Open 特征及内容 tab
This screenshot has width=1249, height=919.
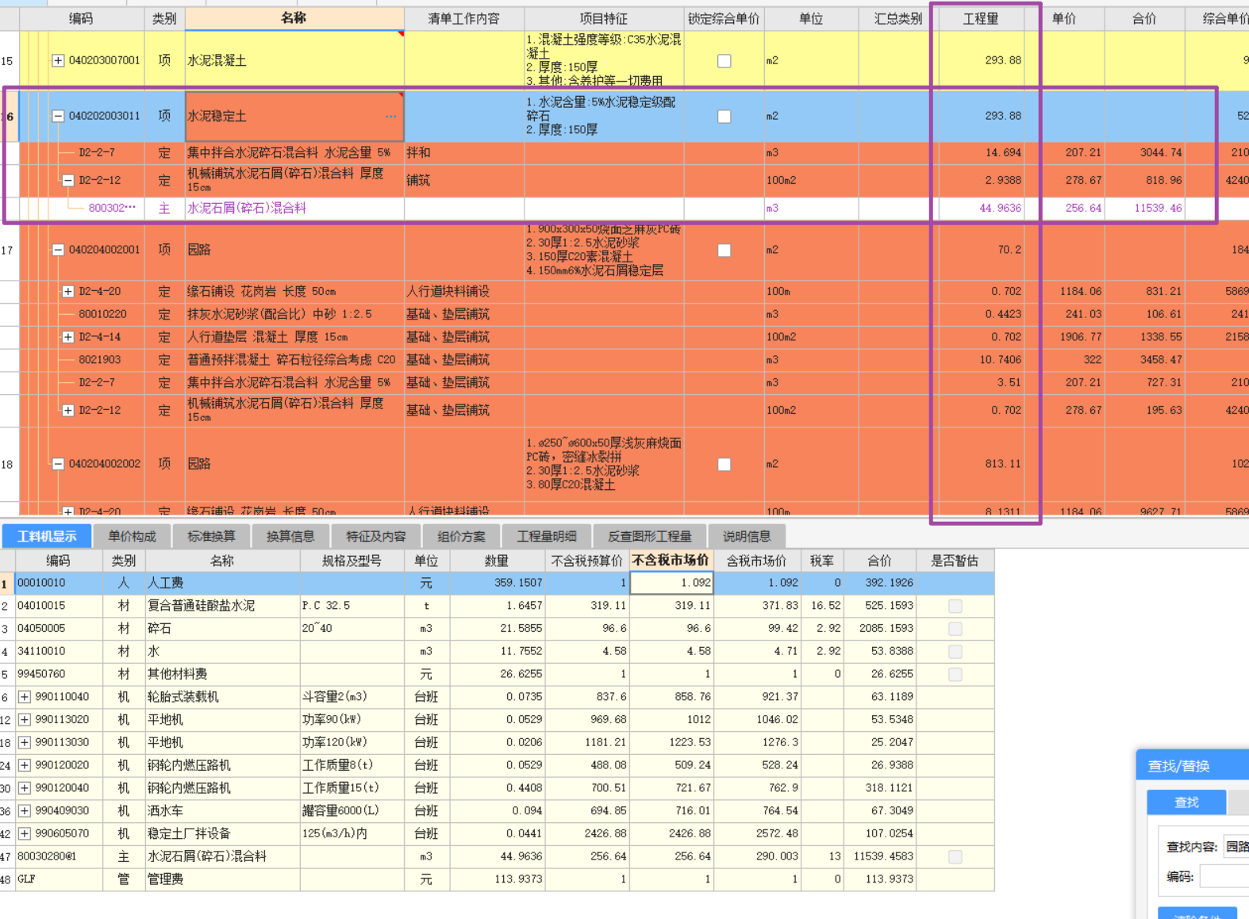[376, 536]
